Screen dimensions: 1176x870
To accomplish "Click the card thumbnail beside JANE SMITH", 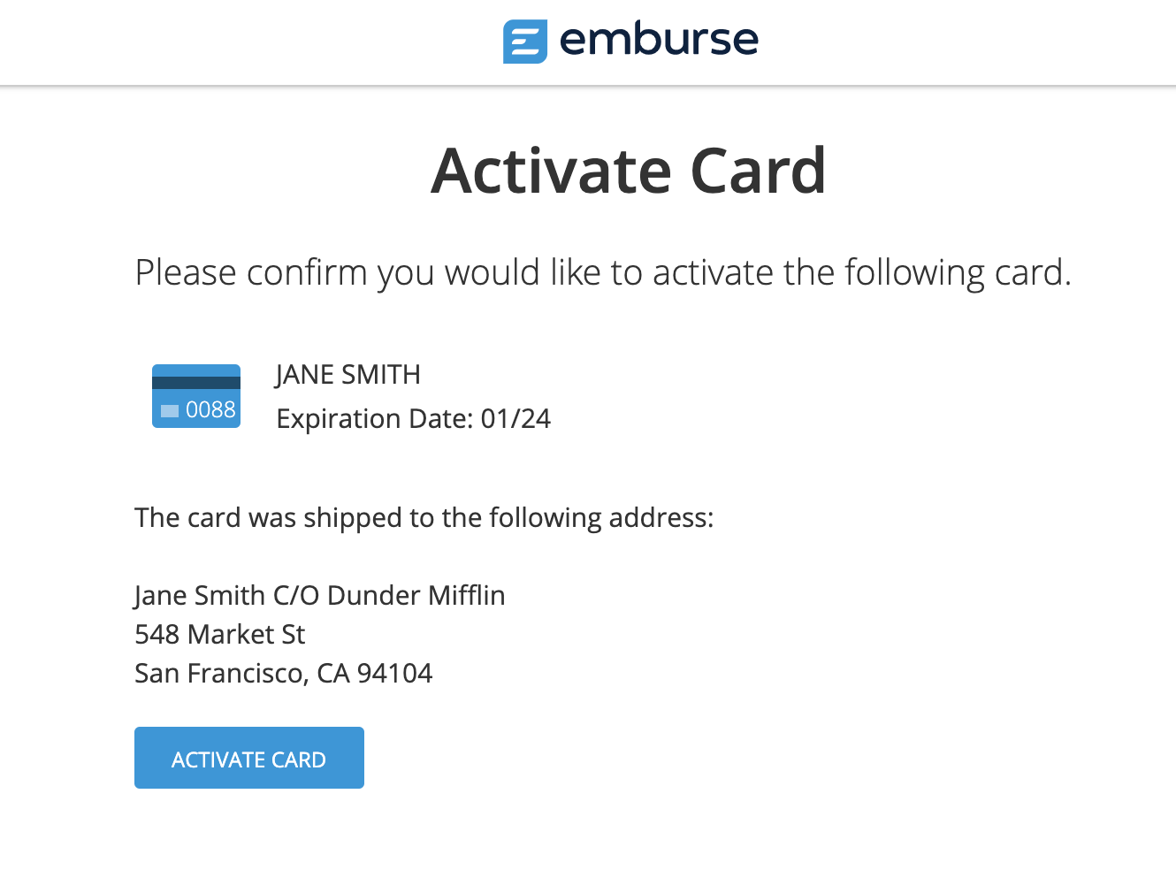I will [195, 395].
